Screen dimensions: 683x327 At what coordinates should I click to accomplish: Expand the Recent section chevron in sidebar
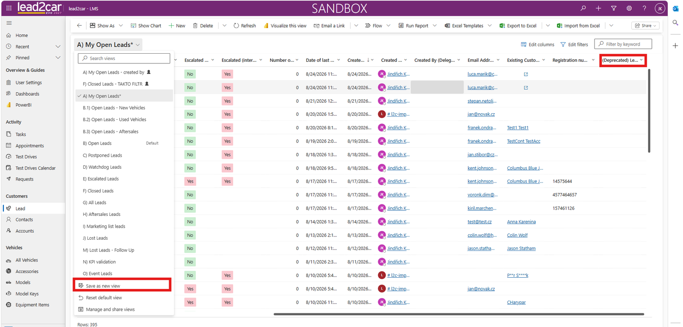click(x=58, y=46)
